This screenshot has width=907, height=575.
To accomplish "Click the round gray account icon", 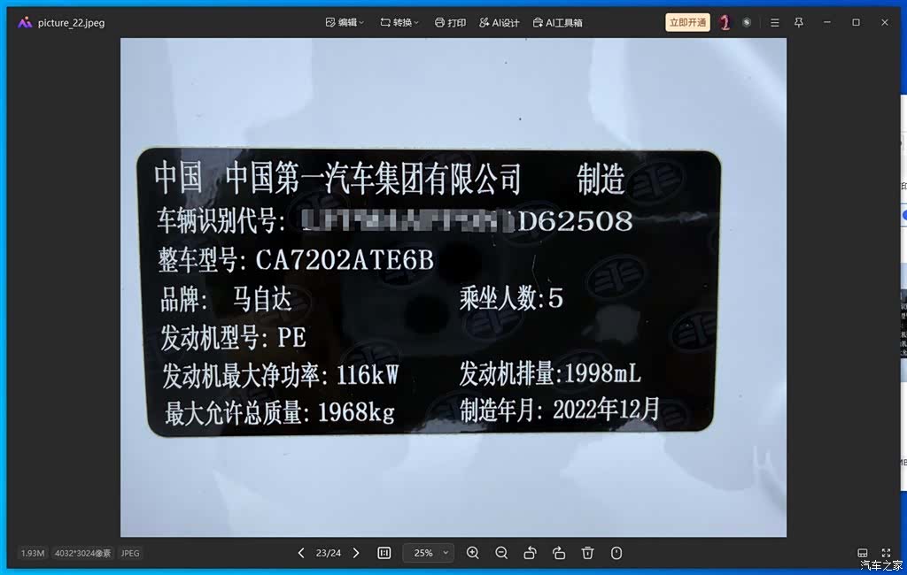I will tap(747, 22).
